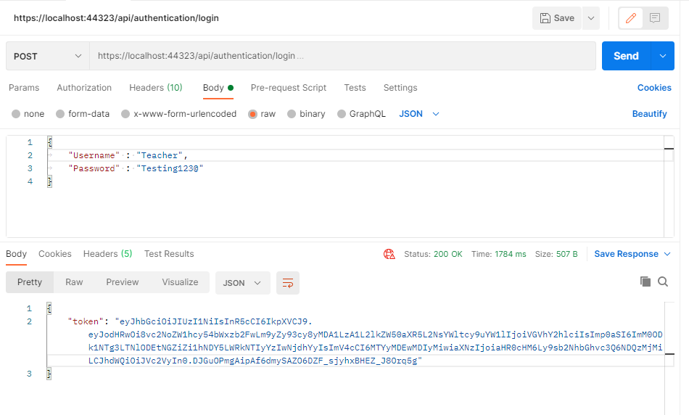
Task: Click the request title at top
Action: pyautogui.click(x=116, y=18)
